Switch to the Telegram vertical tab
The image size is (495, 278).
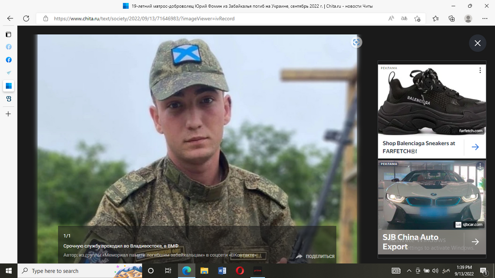(x=9, y=73)
